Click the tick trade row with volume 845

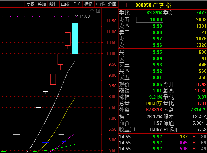pyautogui.click(x=163, y=143)
